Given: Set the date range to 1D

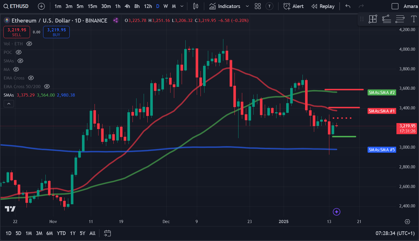Looking at the screenshot, I should [9, 233].
